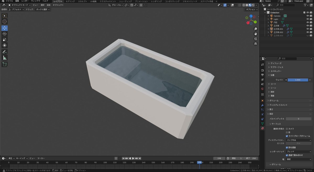Open the 編集 menu
This screenshot has width=314, height=172.
tap(17, 1)
